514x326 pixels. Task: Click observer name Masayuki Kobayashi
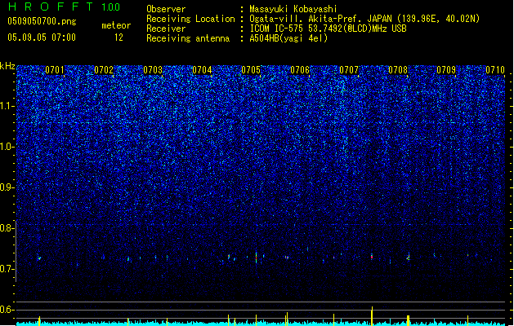pos(293,9)
